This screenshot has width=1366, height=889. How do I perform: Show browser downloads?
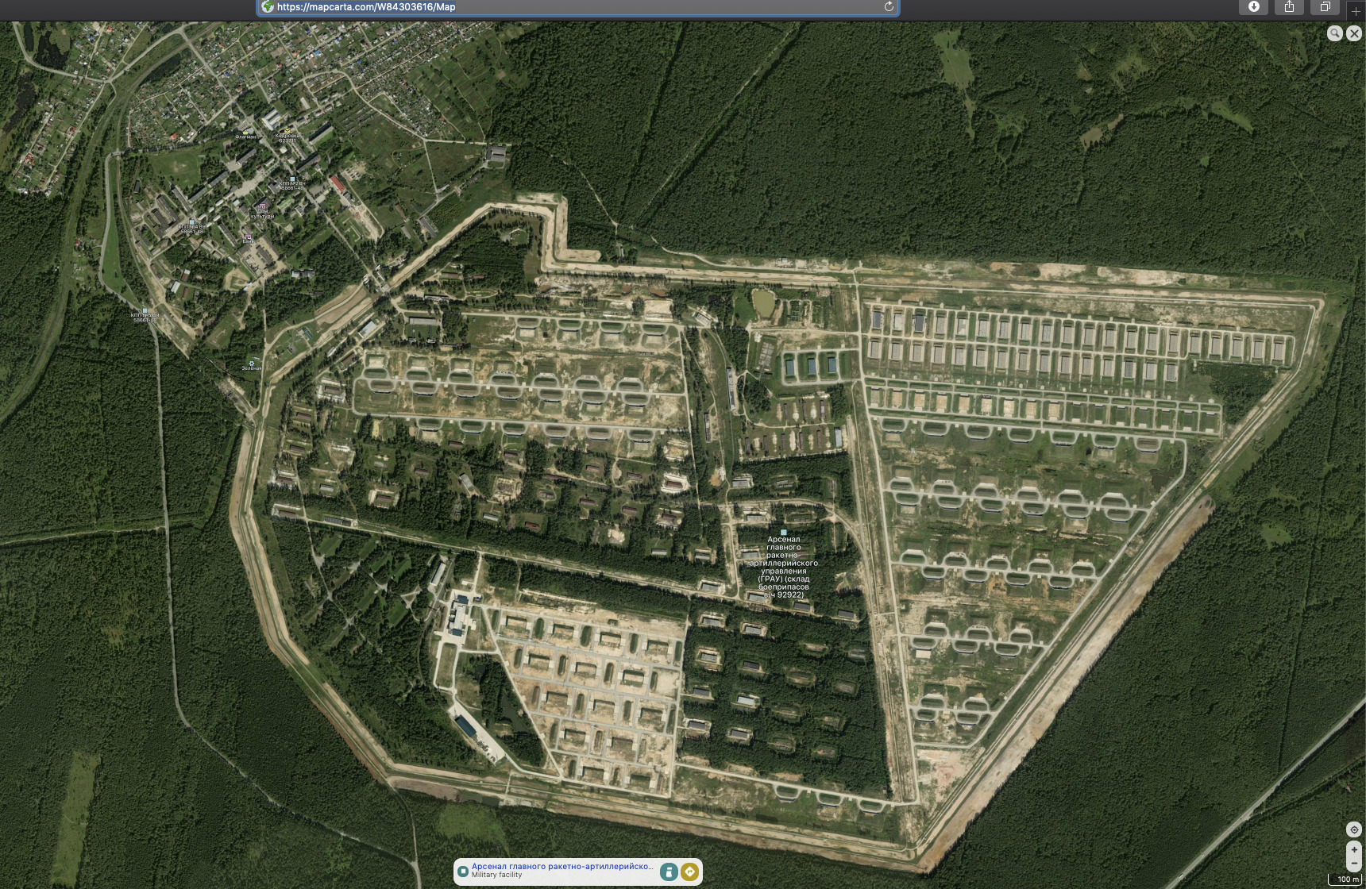click(x=1253, y=6)
